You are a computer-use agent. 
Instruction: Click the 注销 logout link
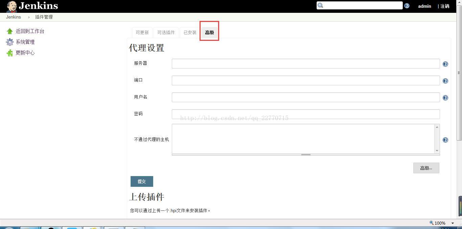click(x=444, y=6)
